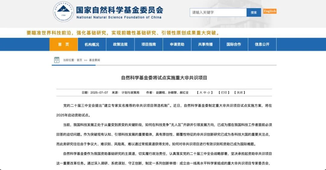This screenshot has height=170, width=326.
Task: Click the article headline 自然科学基金委将试点实施重大非共识项目
Action: (x=164, y=78)
